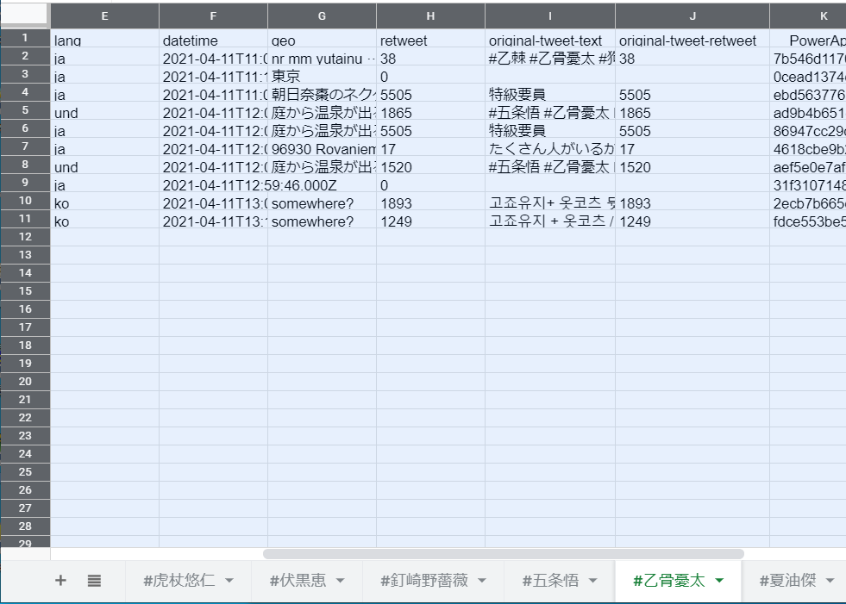Select column I header
Viewport: 846px width, 604px height.
[550, 16]
